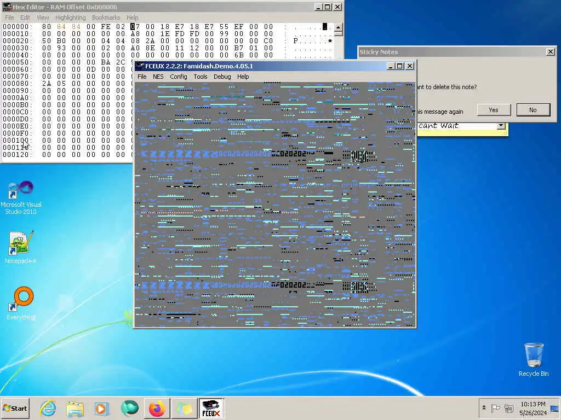Open Windows Media Player from the taskbar
561x420 pixels.
click(x=101, y=409)
